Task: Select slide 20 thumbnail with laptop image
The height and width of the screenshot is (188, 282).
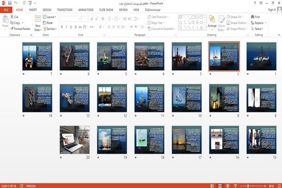Action: 75,139
